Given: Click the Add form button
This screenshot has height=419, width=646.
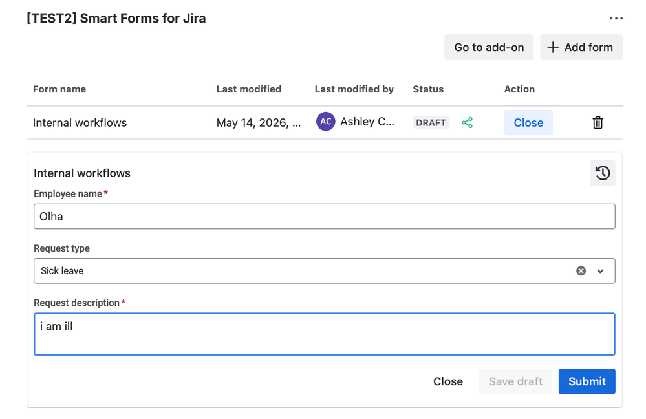Looking at the screenshot, I should point(581,47).
